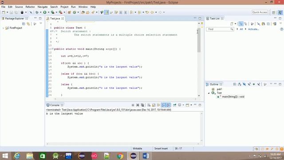Click the editor scroll-down arrow
Image resolution: width=284 pixels, height=160 pixels.
pyautogui.click(x=199, y=96)
